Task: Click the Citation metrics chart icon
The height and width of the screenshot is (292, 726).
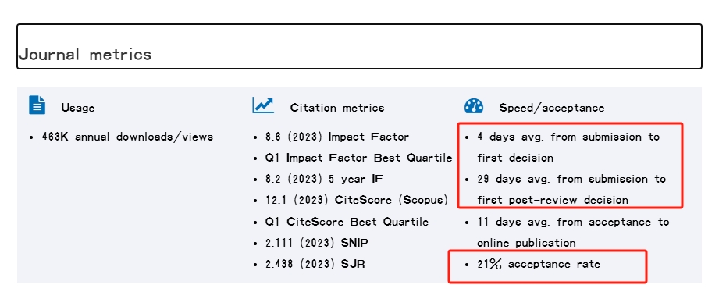Action: click(x=263, y=105)
